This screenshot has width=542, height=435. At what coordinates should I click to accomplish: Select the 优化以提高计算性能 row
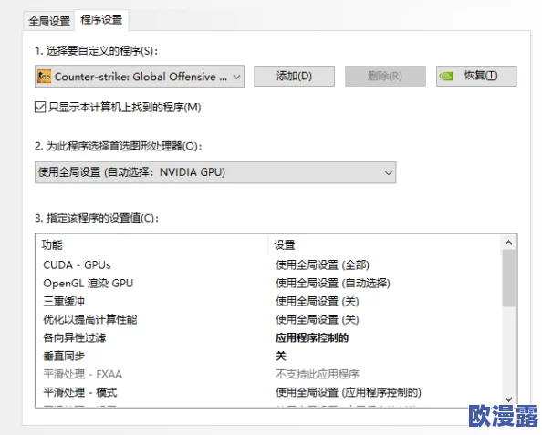(x=268, y=319)
